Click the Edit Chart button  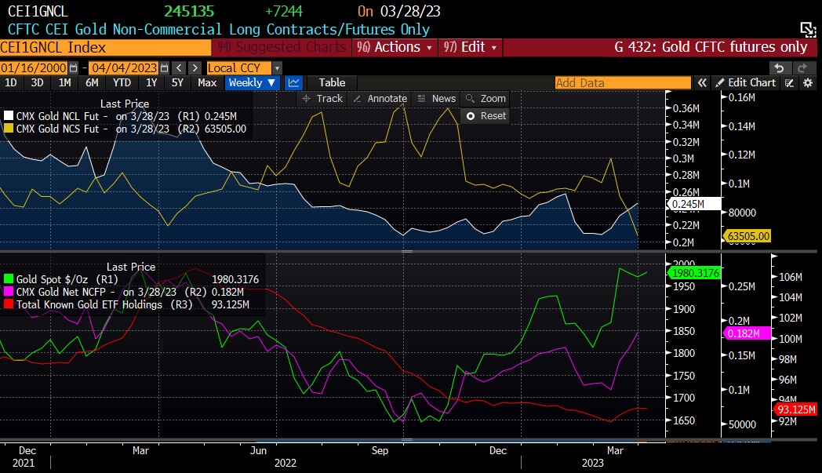(745, 82)
